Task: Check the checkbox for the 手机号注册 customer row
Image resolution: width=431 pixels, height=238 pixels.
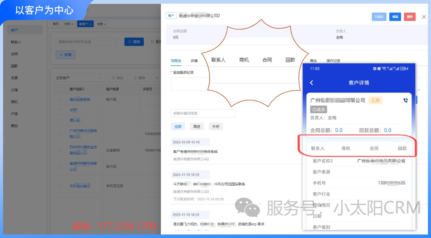Action: (60, 186)
